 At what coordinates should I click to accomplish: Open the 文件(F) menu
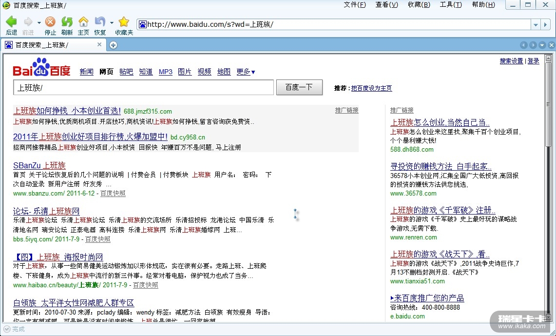tap(354, 4)
